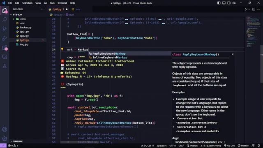Open notifications bell in status bar
The height and width of the screenshot is (148, 263).
click(x=258, y=146)
